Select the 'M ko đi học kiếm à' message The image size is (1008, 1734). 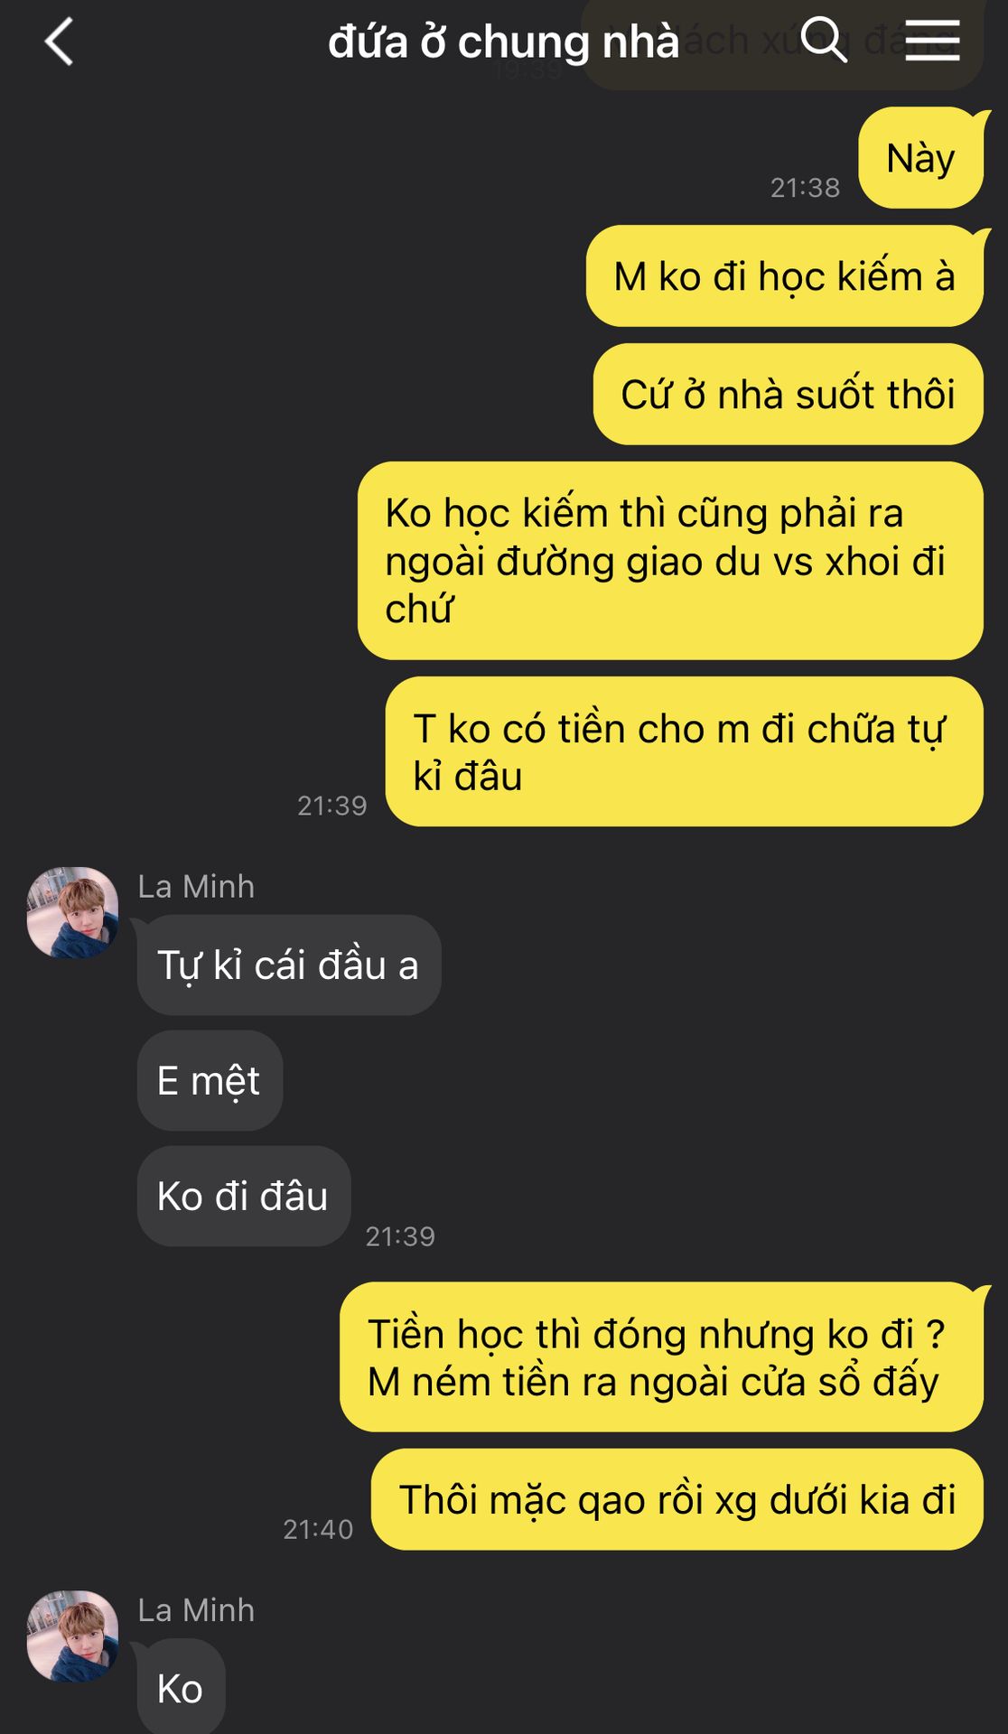tap(784, 276)
